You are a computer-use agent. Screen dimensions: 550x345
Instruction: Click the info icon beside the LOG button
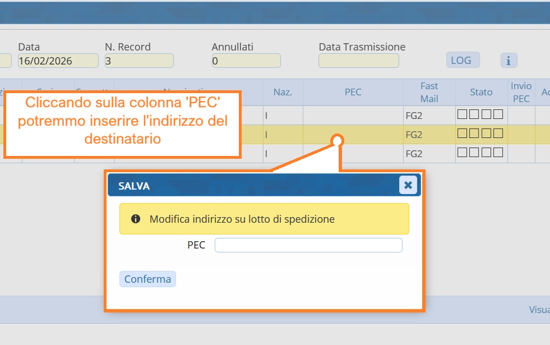coord(509,61)
